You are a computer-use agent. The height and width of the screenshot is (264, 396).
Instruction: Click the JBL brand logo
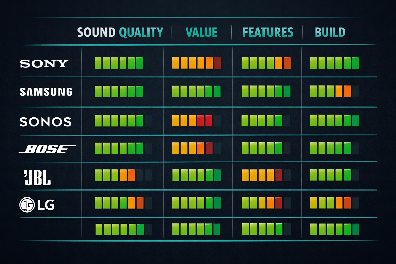click(x=37, y=178)
